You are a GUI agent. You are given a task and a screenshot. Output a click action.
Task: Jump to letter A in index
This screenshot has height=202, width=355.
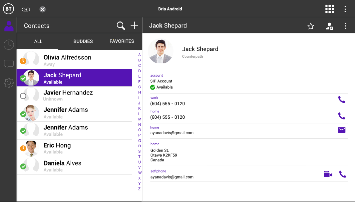click(x=140, y=55)
